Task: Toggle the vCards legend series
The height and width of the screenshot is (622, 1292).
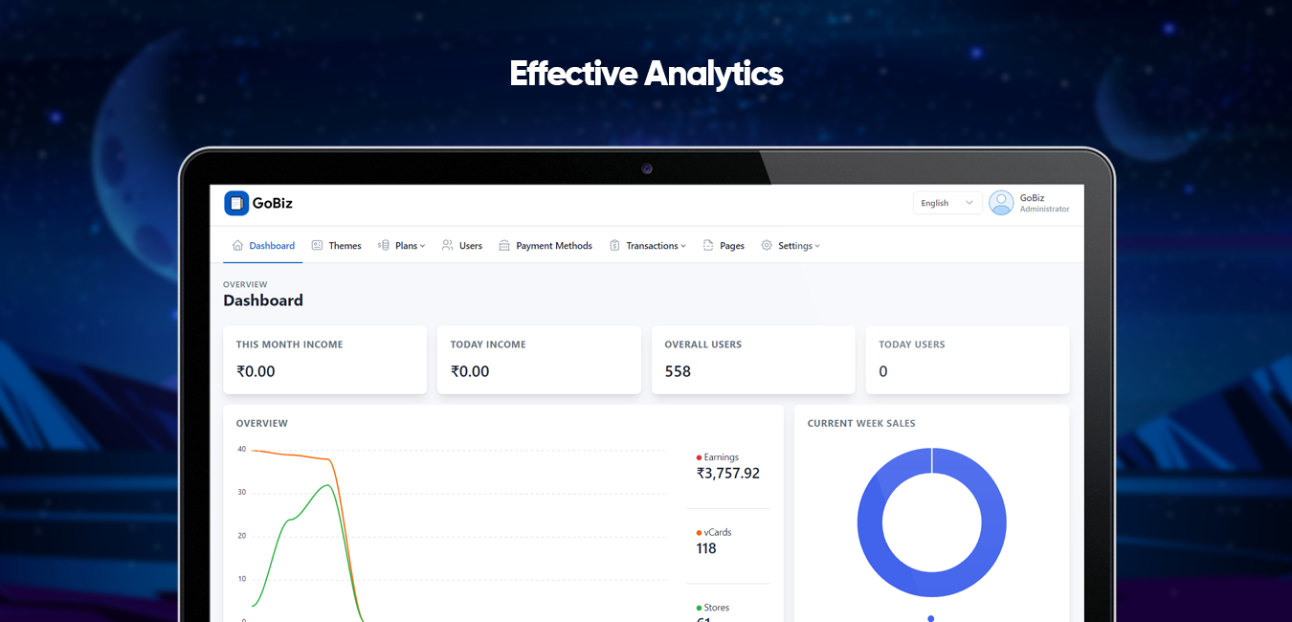Action: tap(717, 532)
